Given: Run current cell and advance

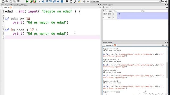Looking at the screenshot, I should 35,1.
